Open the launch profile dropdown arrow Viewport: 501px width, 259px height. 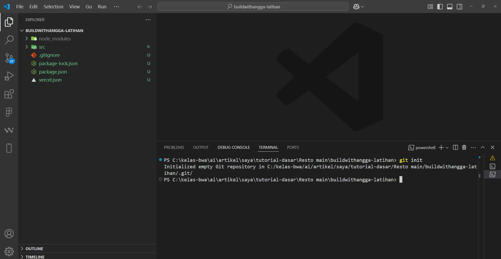pos(447,147)
